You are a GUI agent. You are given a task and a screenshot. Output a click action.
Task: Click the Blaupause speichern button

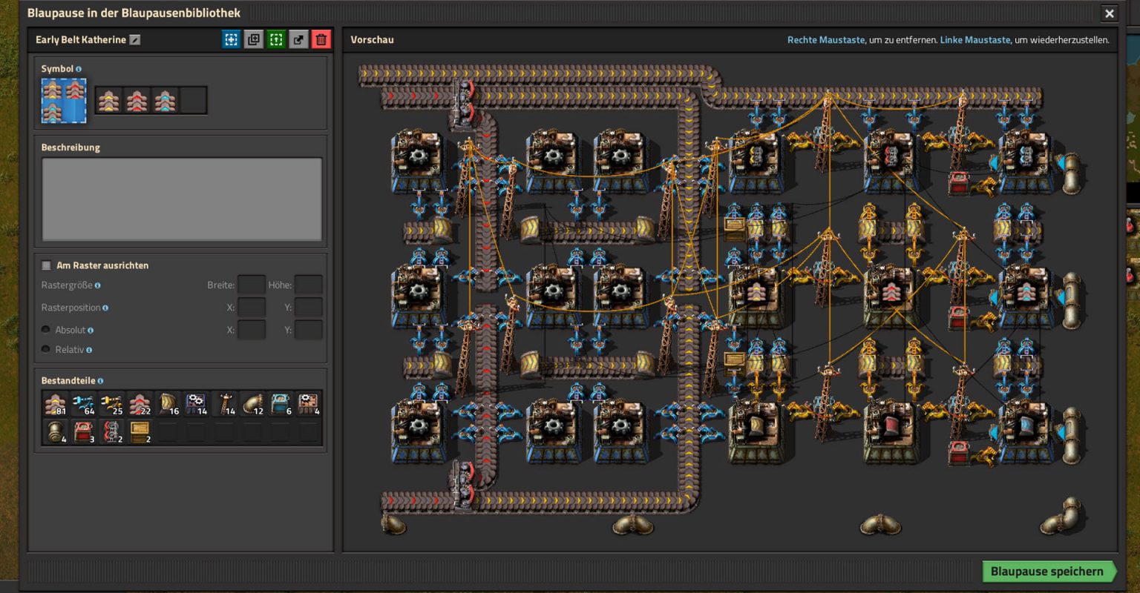click(1049, 572)
